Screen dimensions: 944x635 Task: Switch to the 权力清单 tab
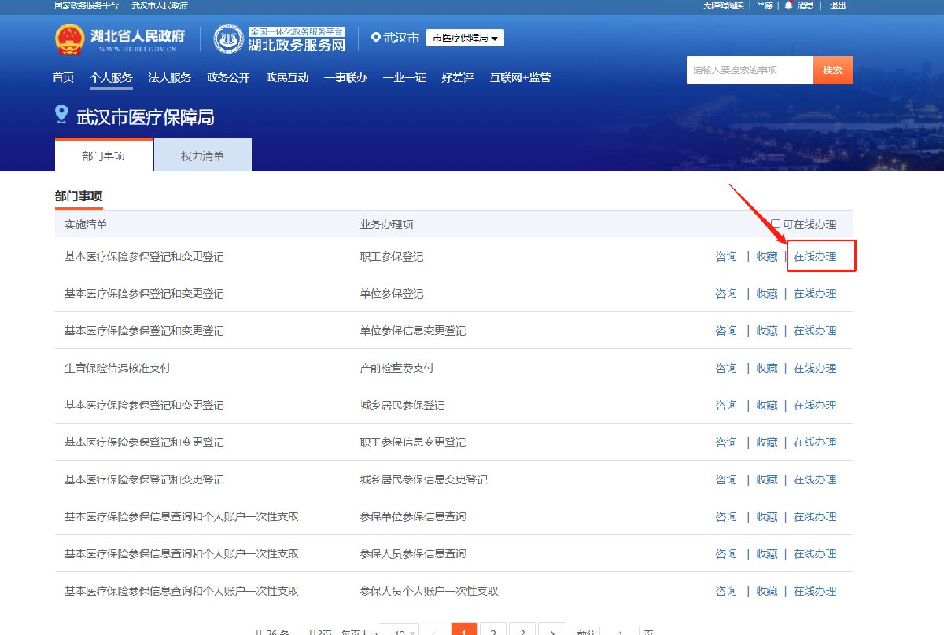(x=202, y=156)
